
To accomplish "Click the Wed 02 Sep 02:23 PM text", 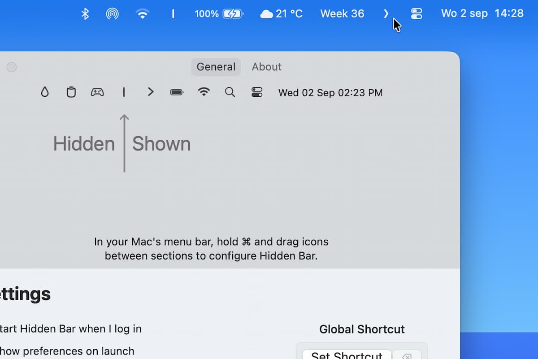I will click(x=330, y=93).
